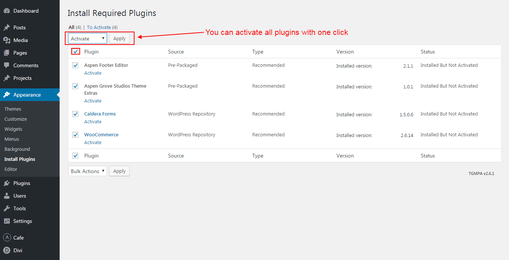509x260 pixels.
Task: Click the Posts pushpin icon
Action: pyautogui.click(x=7, y=27)
